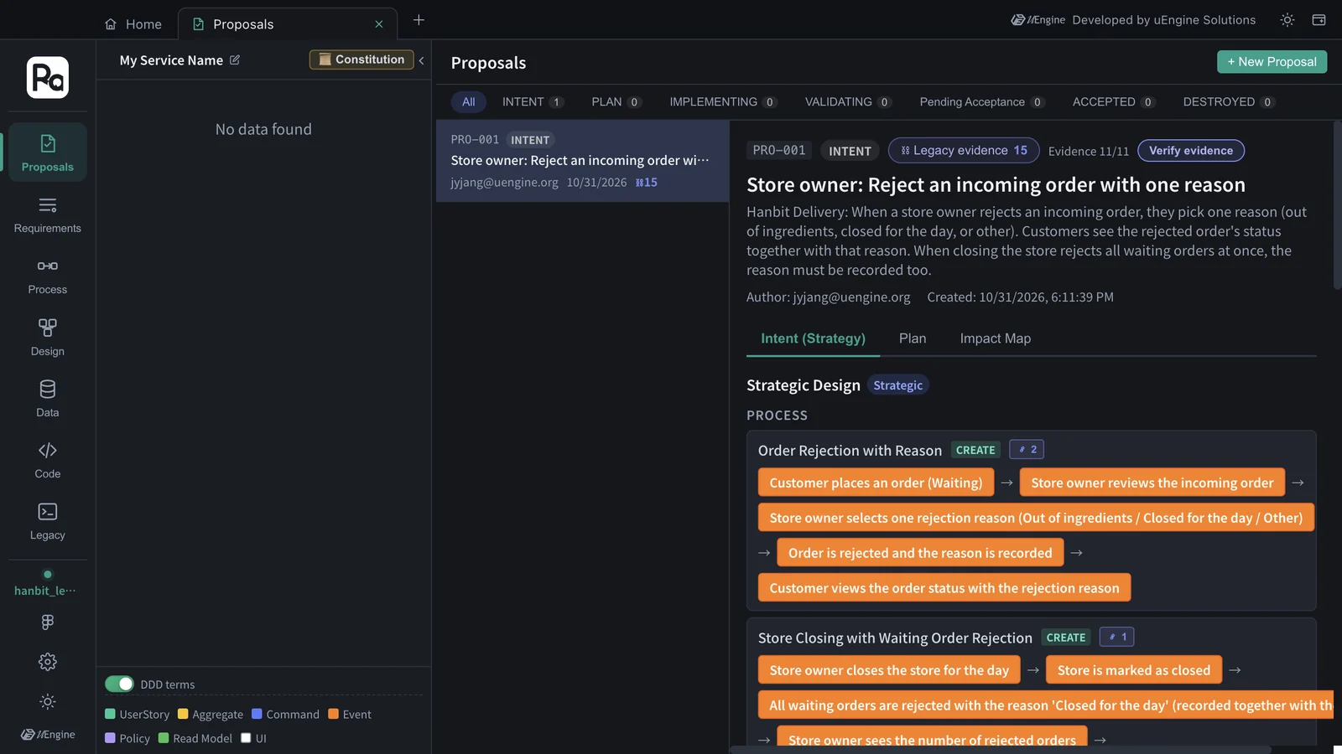Select the Intent (Strategy) tab

pos(813,338)
